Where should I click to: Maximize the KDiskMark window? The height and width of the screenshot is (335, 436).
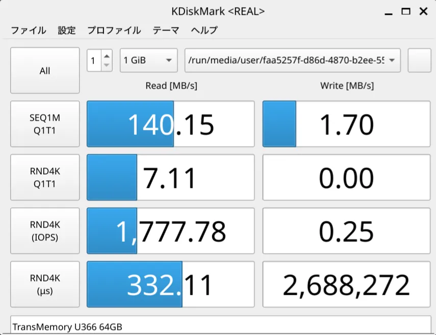click(406, 11)
